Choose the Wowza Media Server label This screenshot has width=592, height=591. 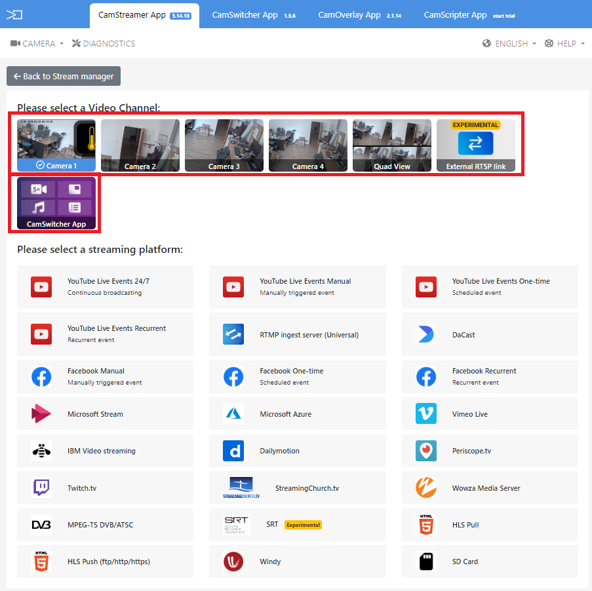[x=486, y=488]
